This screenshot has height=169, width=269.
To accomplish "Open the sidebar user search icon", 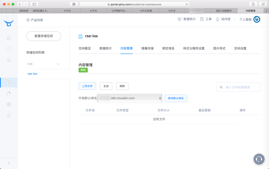I will 9,60.
